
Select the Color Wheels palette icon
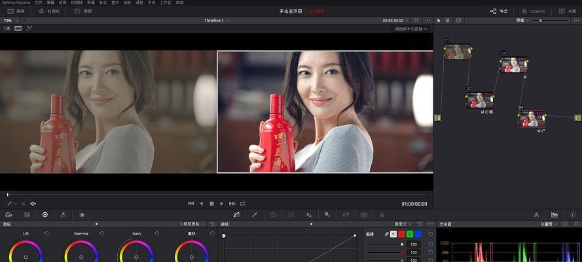pyautogui.click(x=45, y=214)
